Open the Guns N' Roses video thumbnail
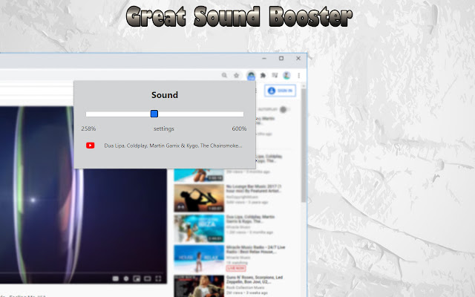 point(199,286)
